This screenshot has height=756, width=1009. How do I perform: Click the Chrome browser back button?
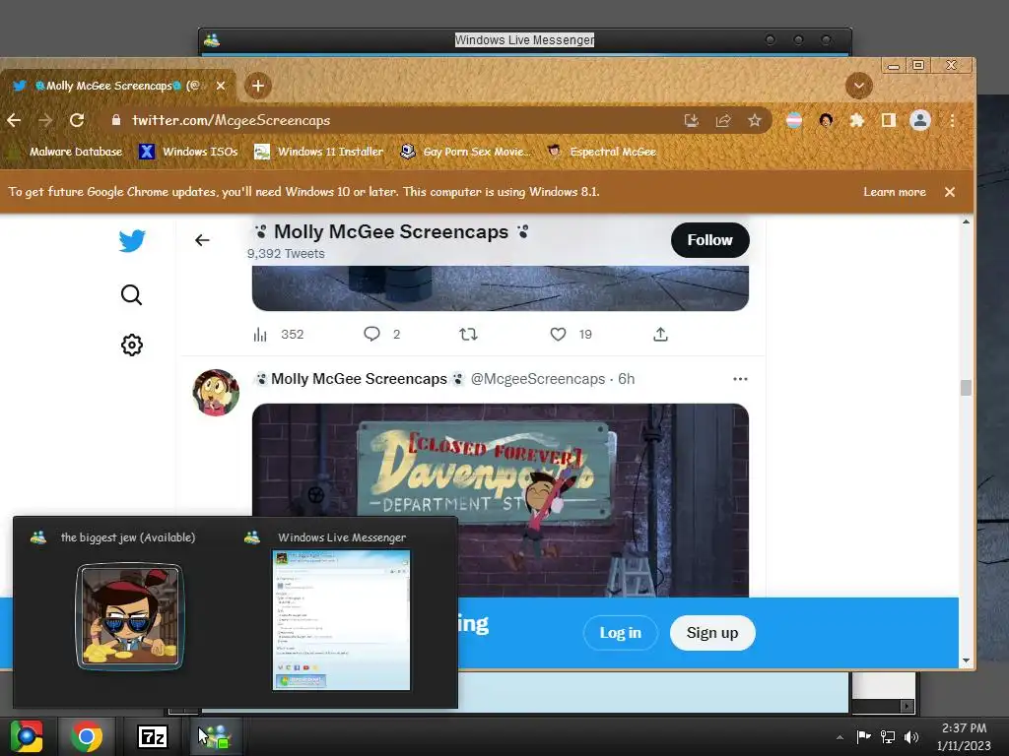click(x=14, y=120)
